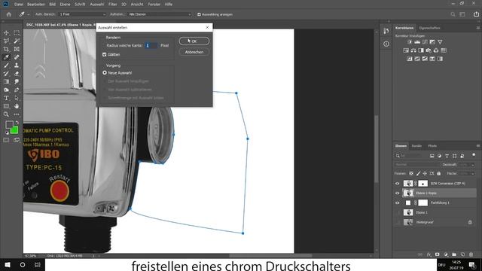
Task: Open the History panel icon
Action: click(386, 31)
